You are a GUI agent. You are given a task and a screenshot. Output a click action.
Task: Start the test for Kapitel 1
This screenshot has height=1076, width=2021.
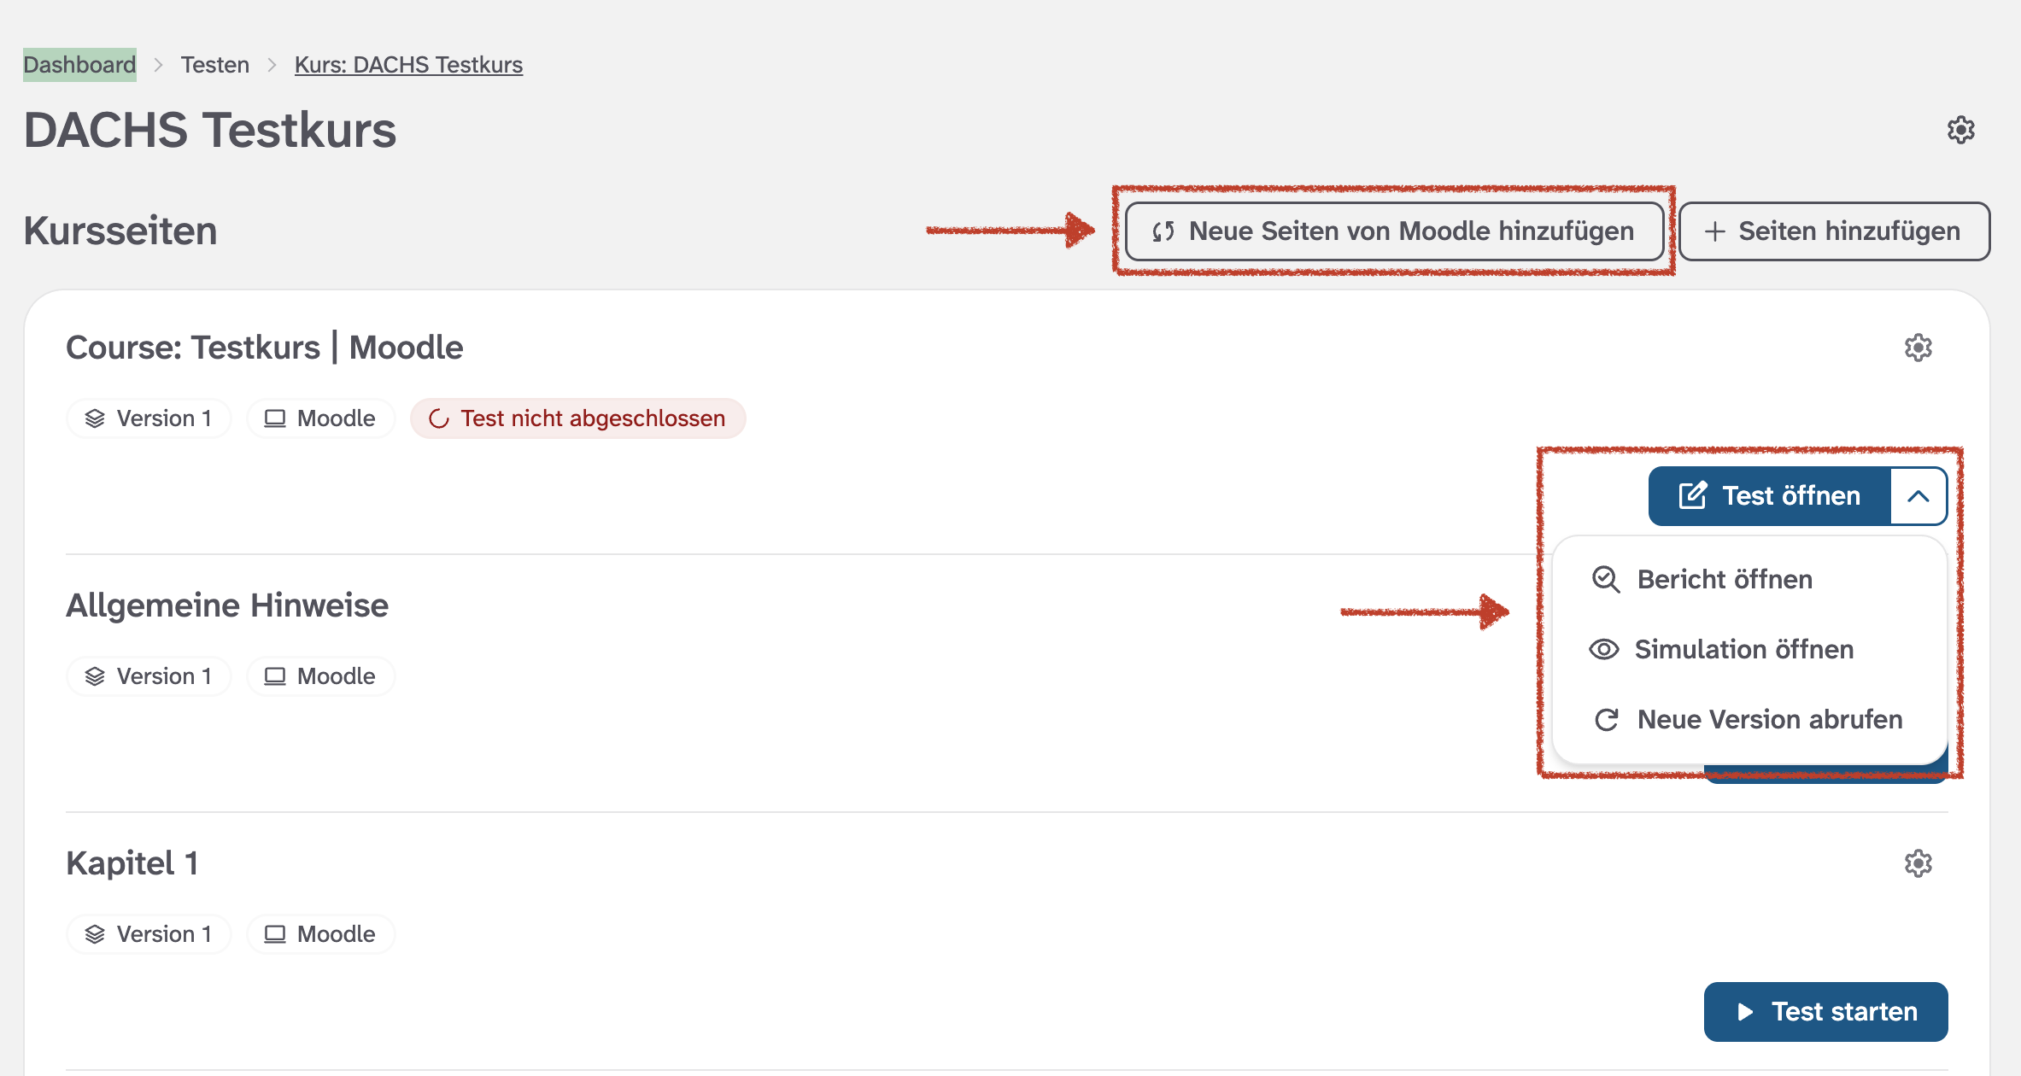tap(1825, 1012)
